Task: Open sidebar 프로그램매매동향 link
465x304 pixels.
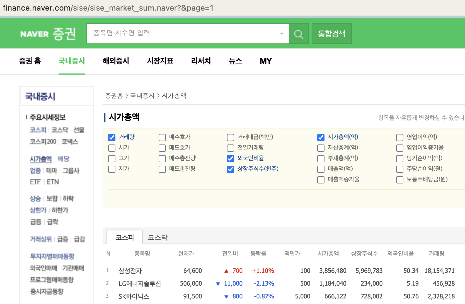Action: click(x=52, y=280)
